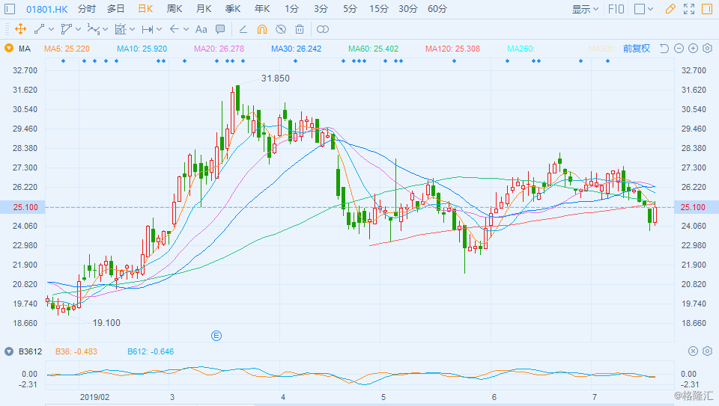Switch to the 分时 intraday tab
Viewport: 719px width, 406px height.
[87, 9]
